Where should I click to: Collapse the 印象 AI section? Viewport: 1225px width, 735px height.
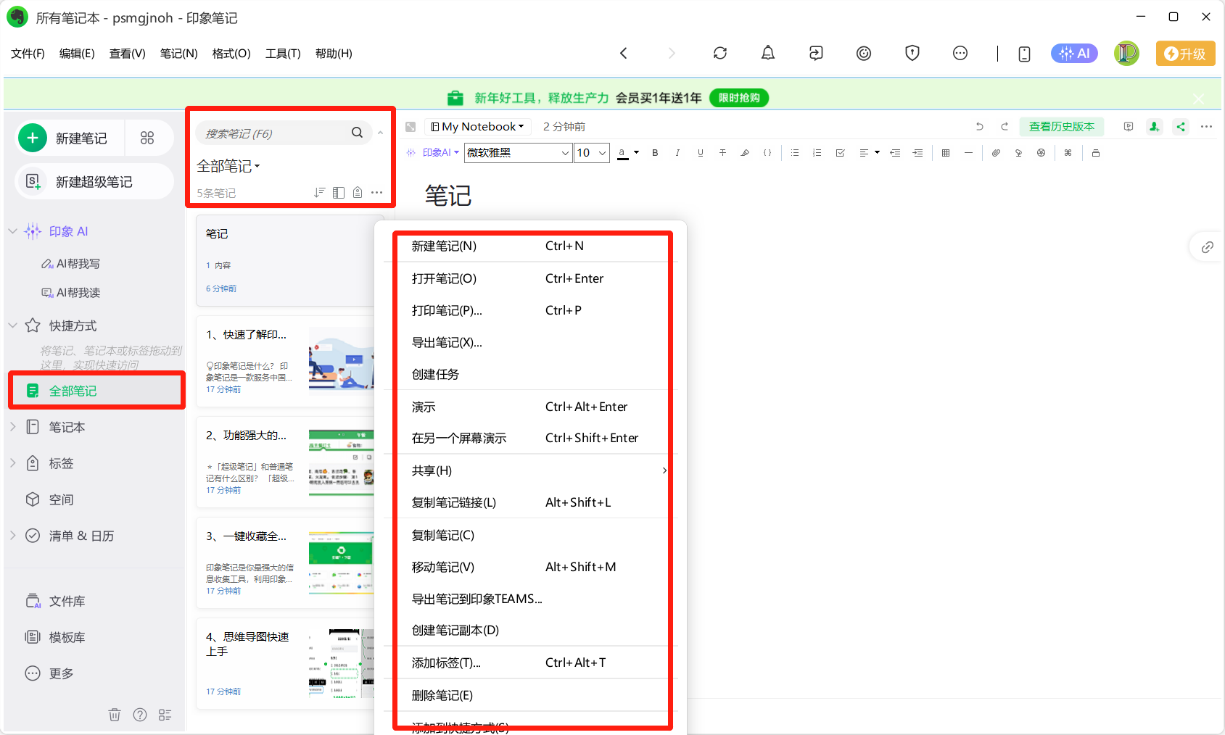12,231
